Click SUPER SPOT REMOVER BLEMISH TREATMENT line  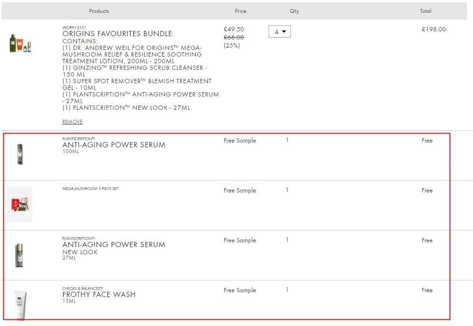pyautogui.click(x=137, y=85)
